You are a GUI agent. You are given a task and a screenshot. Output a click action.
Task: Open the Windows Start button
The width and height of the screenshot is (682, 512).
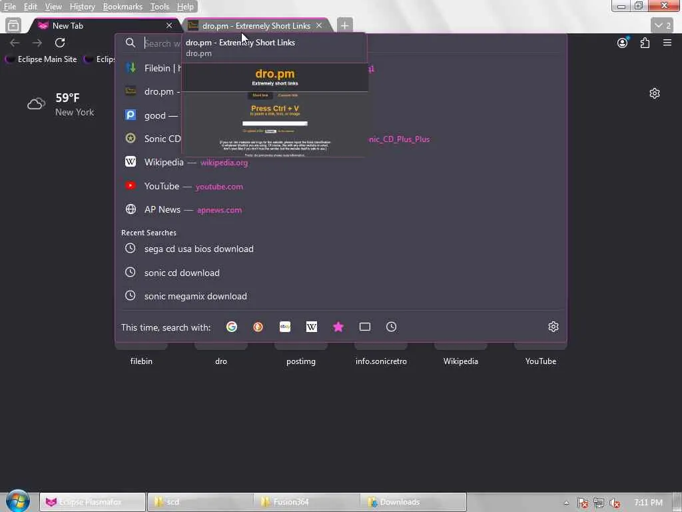tap(17, 501)
